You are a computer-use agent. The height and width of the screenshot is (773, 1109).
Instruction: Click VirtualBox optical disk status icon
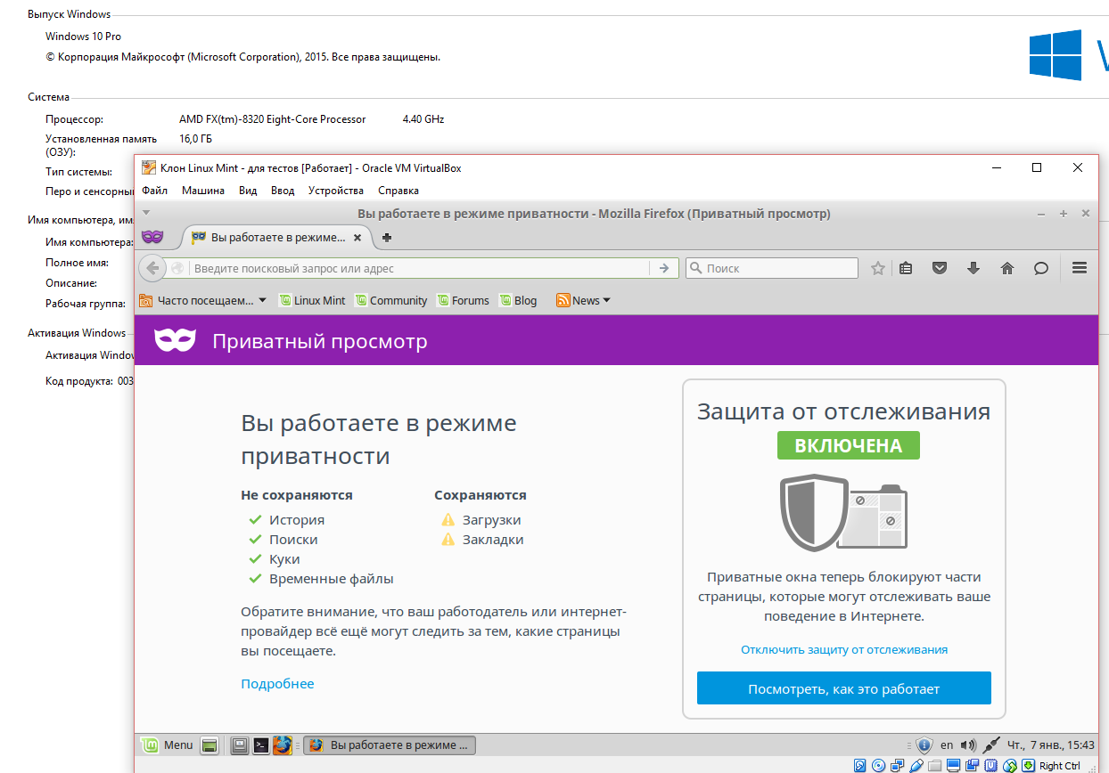[x=879, y=766]
